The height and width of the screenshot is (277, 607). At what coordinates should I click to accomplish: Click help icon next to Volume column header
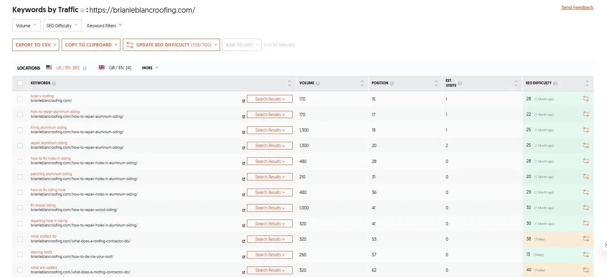pos(318,84)
